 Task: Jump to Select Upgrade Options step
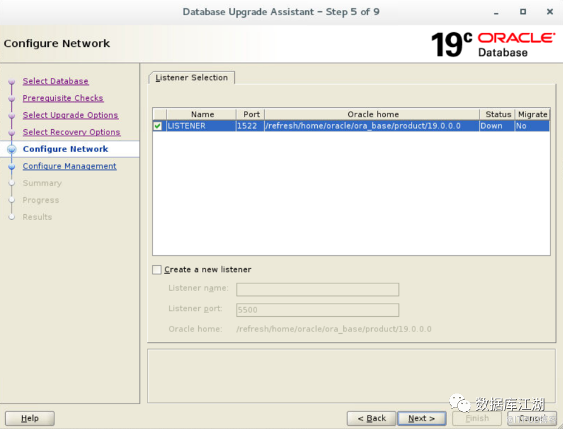[x=70, y=115]
